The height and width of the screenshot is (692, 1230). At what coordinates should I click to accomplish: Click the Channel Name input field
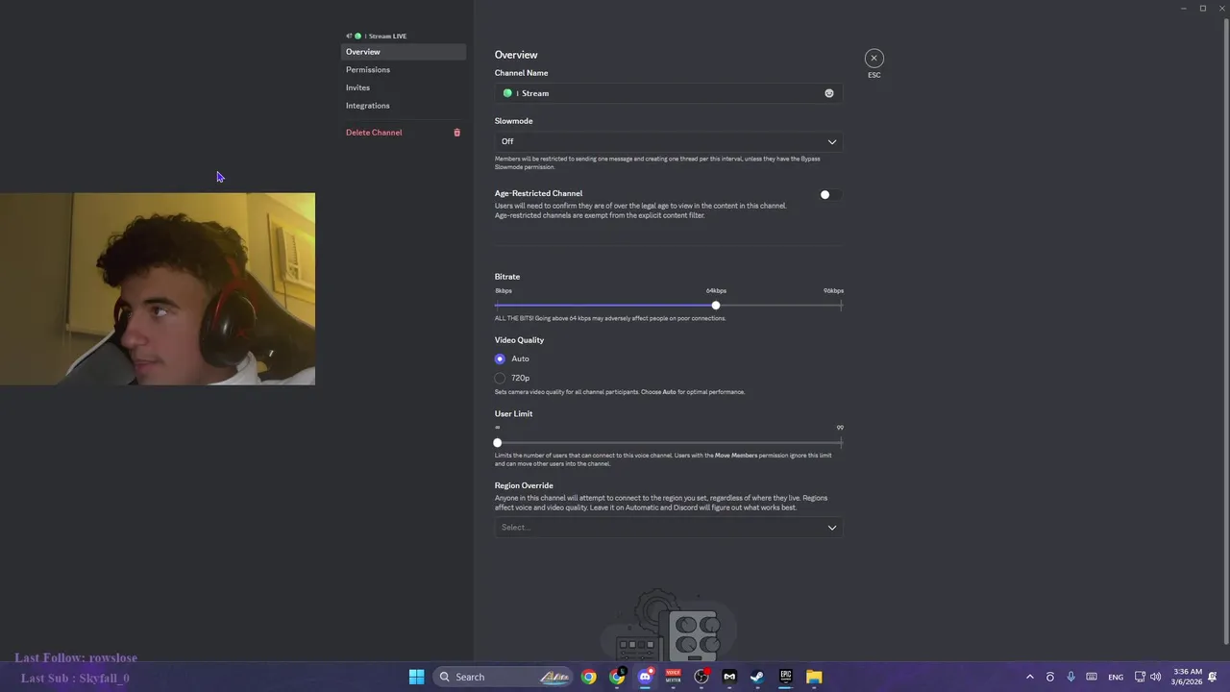point(668,93)
